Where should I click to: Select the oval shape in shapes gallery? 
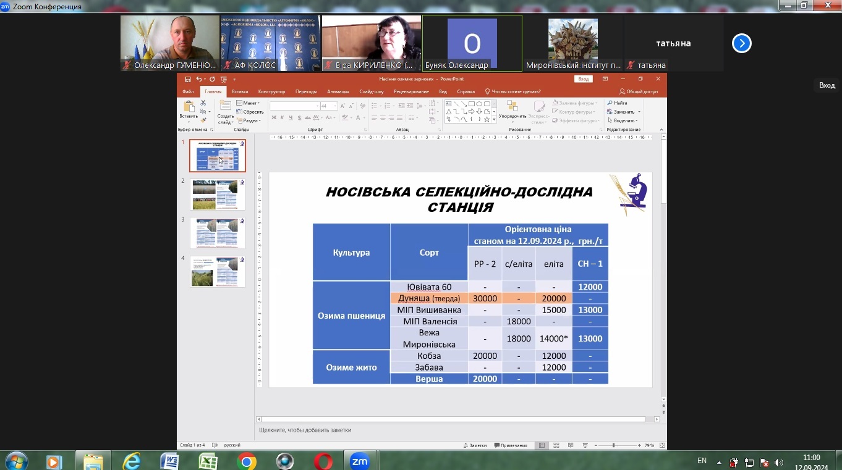pyautogui.click(x=479, y=104)
